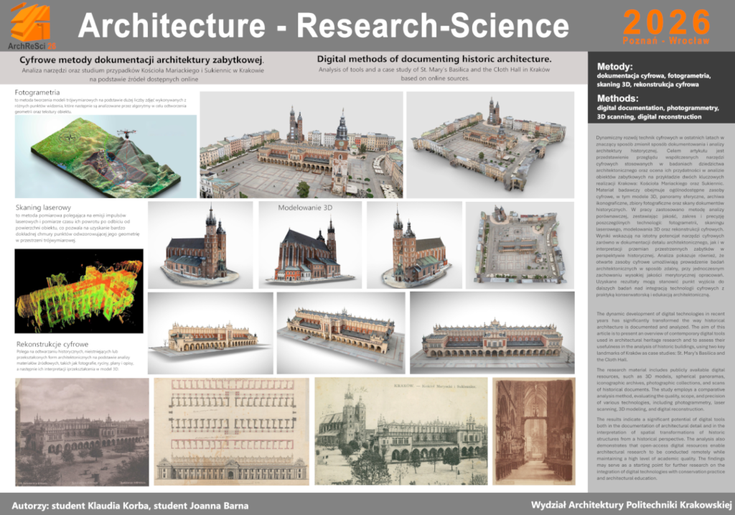Click the 'Modelowanie 3D' label
Image resolution: width=735 pixels, height=515 pixels.
click(x=306, y=208)
